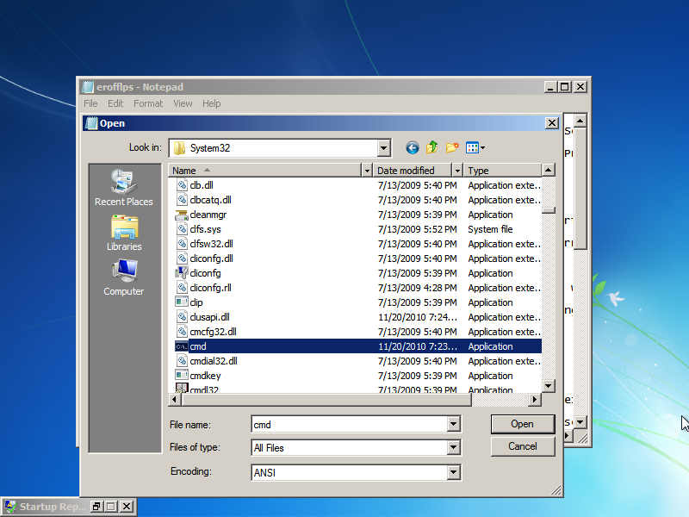Screen dimensions: 689x517
Task: Open Computer in sidebar
Action: coord(124,277)
